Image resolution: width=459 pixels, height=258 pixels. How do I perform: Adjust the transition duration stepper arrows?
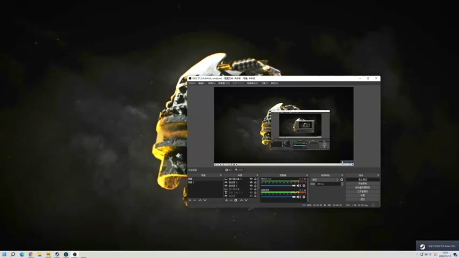tap(342, 184)
